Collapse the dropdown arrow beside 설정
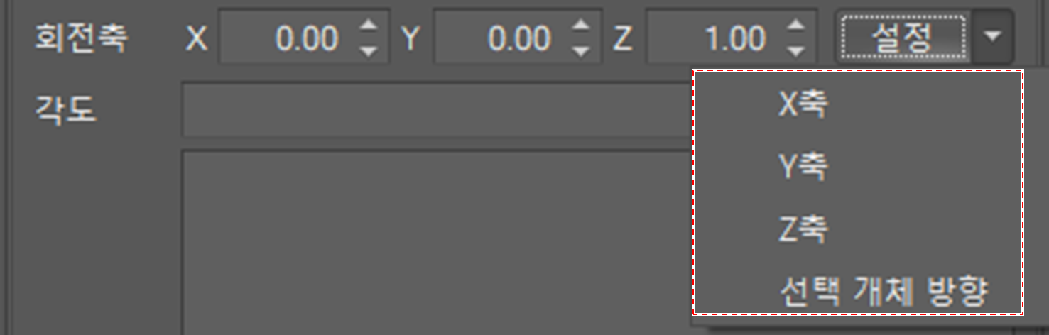 pos(992,37)
